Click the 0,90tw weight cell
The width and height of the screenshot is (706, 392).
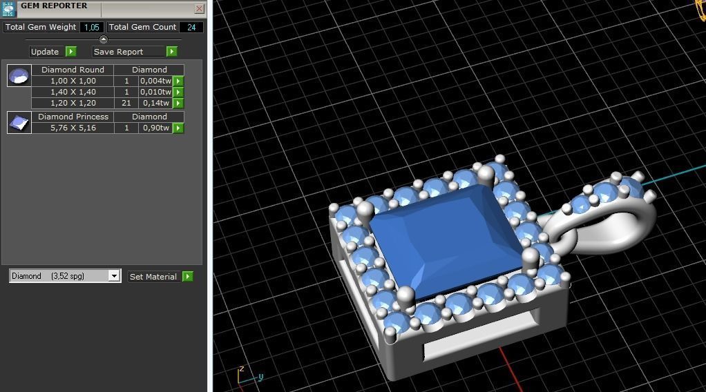pyautogui.click(x=156, y=128)
